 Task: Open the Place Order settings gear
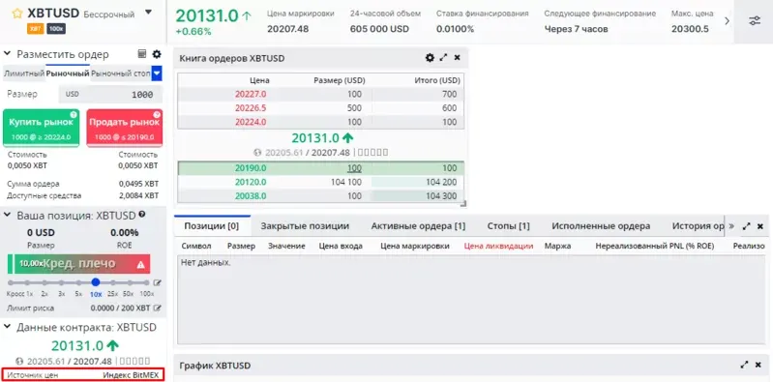click(x=157, y=54)
